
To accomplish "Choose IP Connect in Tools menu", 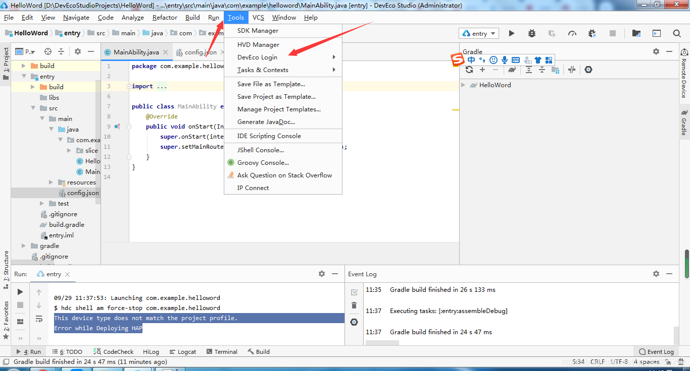I will tap(283, 188).
